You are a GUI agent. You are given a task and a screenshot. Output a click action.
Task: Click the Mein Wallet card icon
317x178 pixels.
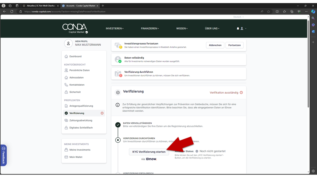coord(66,157)
